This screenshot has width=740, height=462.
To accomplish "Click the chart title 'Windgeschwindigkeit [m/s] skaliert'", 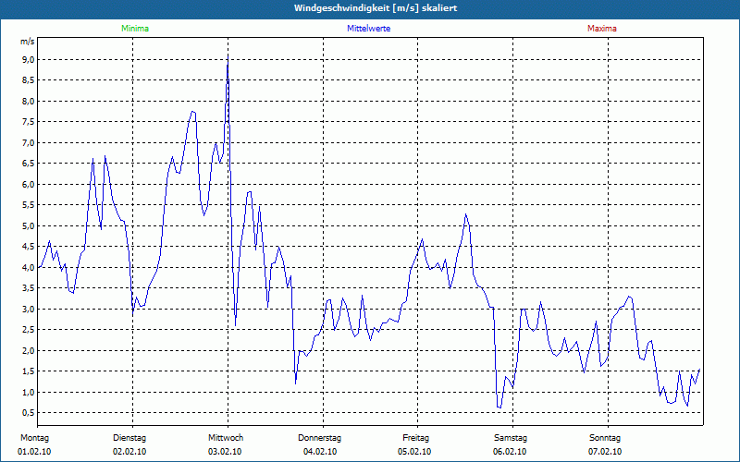I will coord(376,8).
